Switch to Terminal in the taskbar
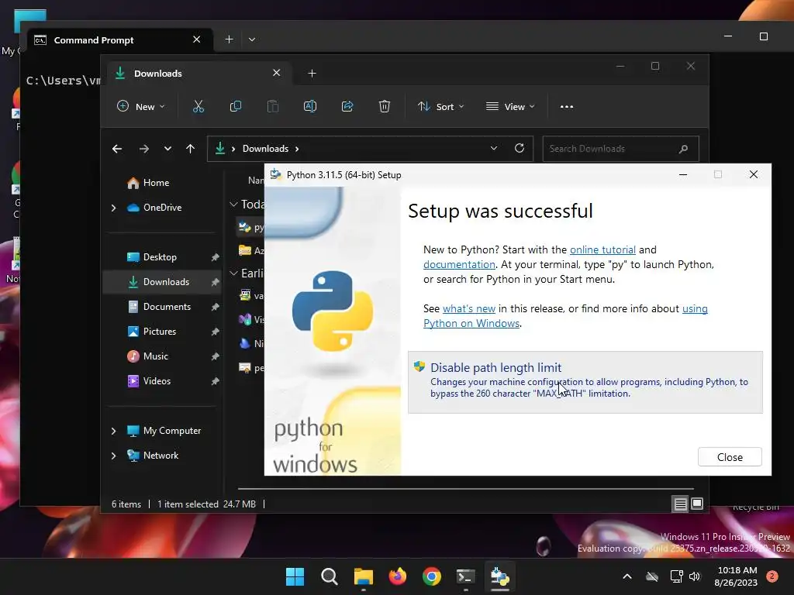794x595 pixels. pyautogui.click(x=465, y=576)
